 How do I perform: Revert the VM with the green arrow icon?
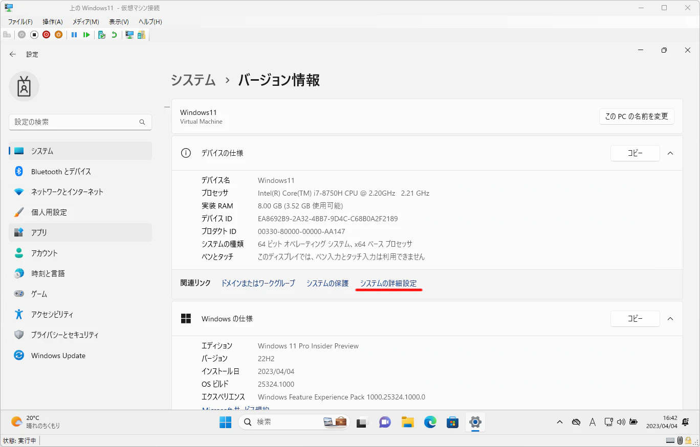tap(114, 35)
